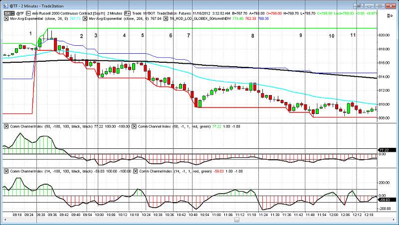Toggle the Comm Channel Index 14, -1, 1 box
Screen dimensions: 399x225
(135, 171)
